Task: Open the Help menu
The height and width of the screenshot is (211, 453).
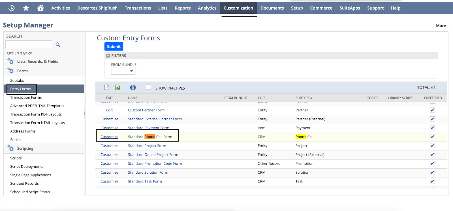Action: click(396, 8)
